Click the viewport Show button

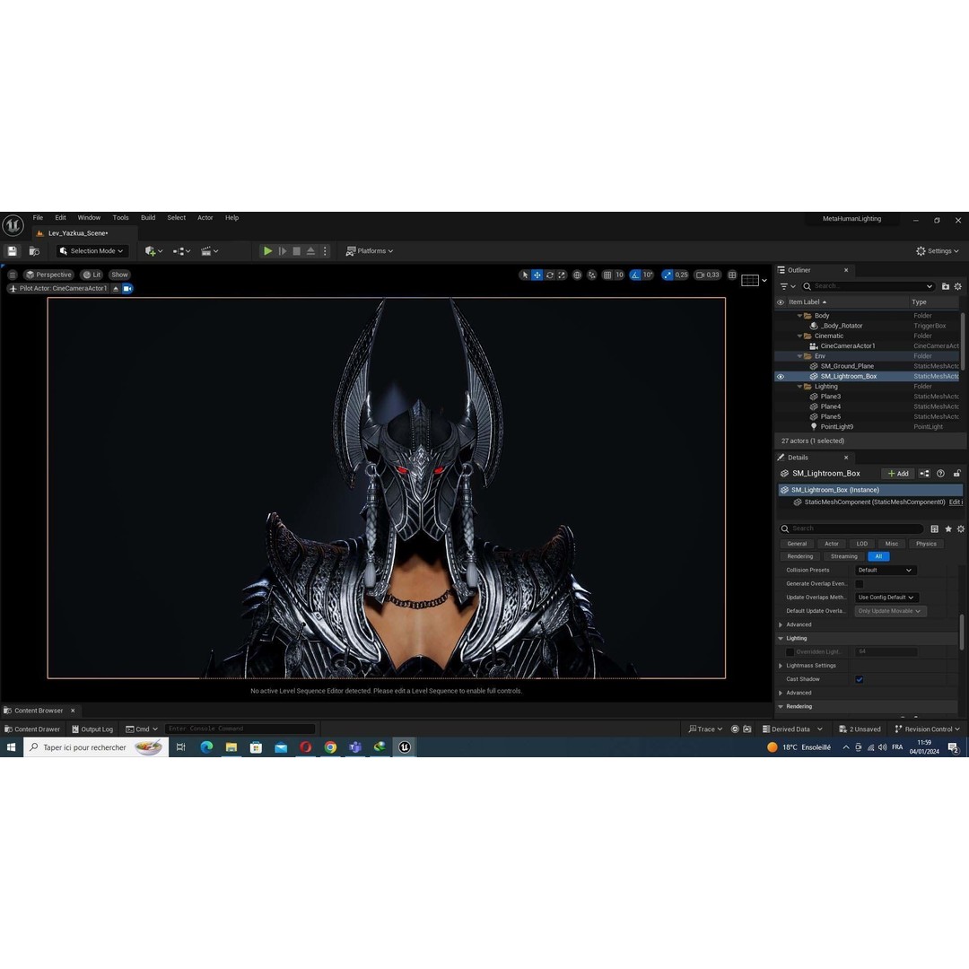pyautogui.click(x=119, y=275)
